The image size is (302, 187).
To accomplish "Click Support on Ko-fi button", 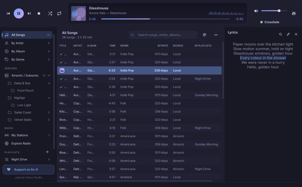I will click(x=29, y=169).
